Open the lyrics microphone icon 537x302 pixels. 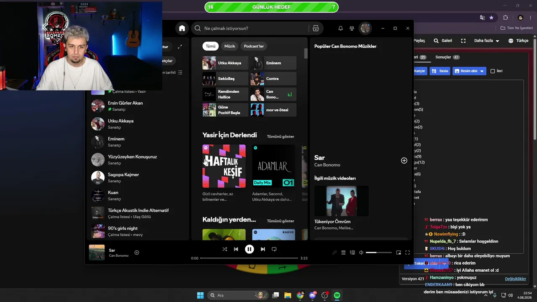334,253
